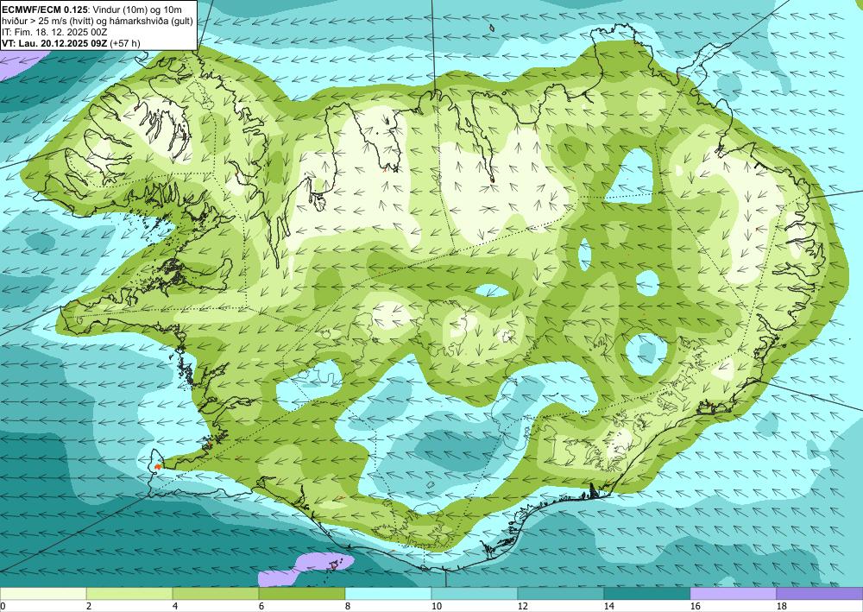Click the '(+57 h)' forecast offset text

tap(125, 43)
